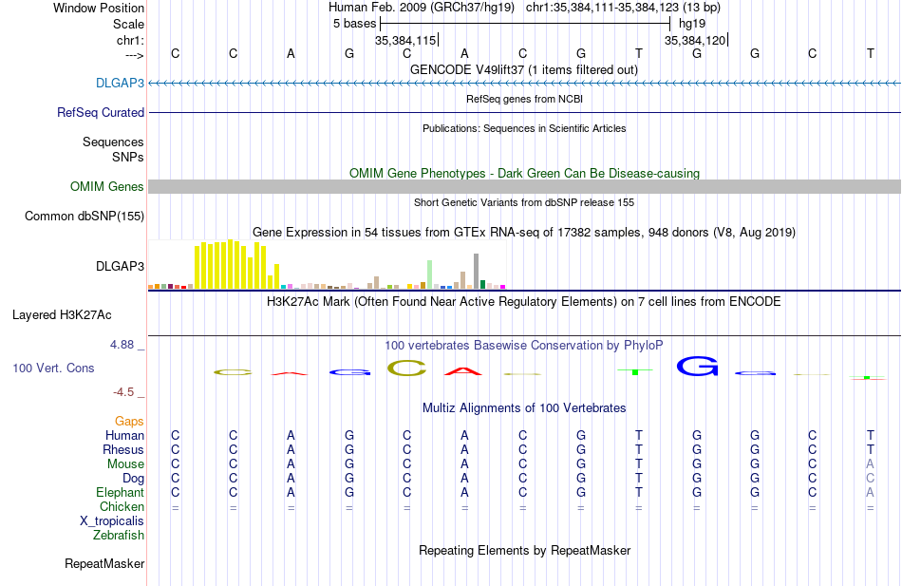Click Repeating Elements by RepeatMasker title

525,550
